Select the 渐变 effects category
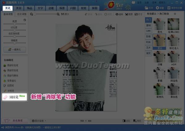The image size is (185, 131). click(148, 53)
